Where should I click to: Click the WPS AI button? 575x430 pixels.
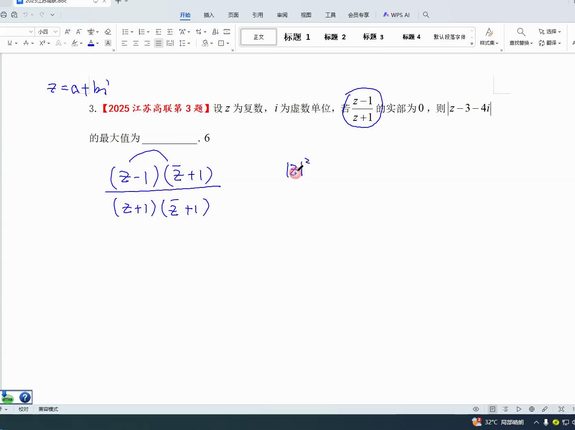click(396, 15)
